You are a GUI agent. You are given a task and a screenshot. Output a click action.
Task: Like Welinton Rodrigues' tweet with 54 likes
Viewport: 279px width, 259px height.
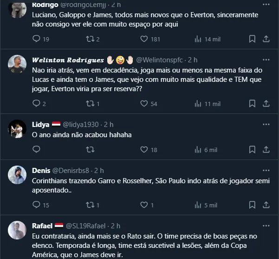click(144, 104)
